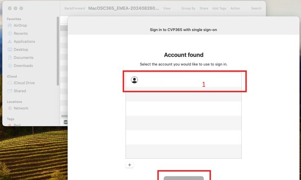Screen dimensions: 301x180
Task: Open View options in Finder toolbar
Action: pos(166,9)
